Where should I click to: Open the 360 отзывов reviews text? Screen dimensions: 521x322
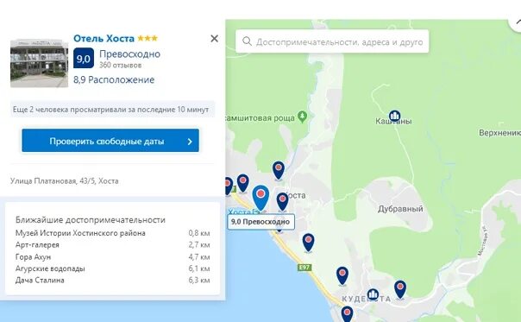[x=120, y=65]
